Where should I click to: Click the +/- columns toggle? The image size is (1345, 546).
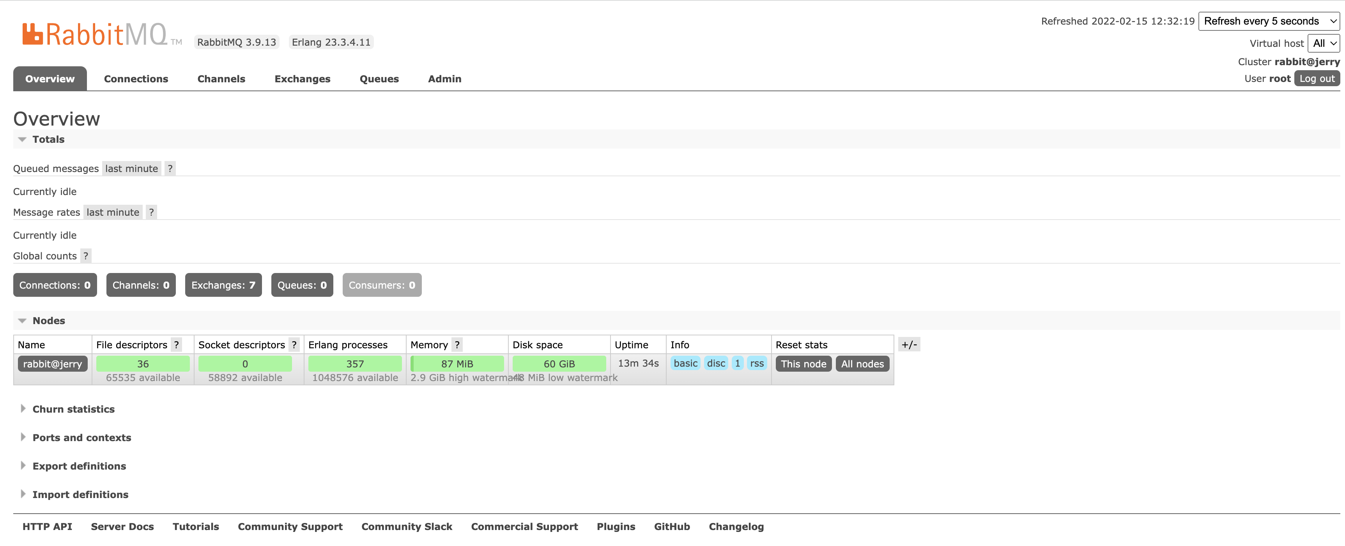point(908,345)
